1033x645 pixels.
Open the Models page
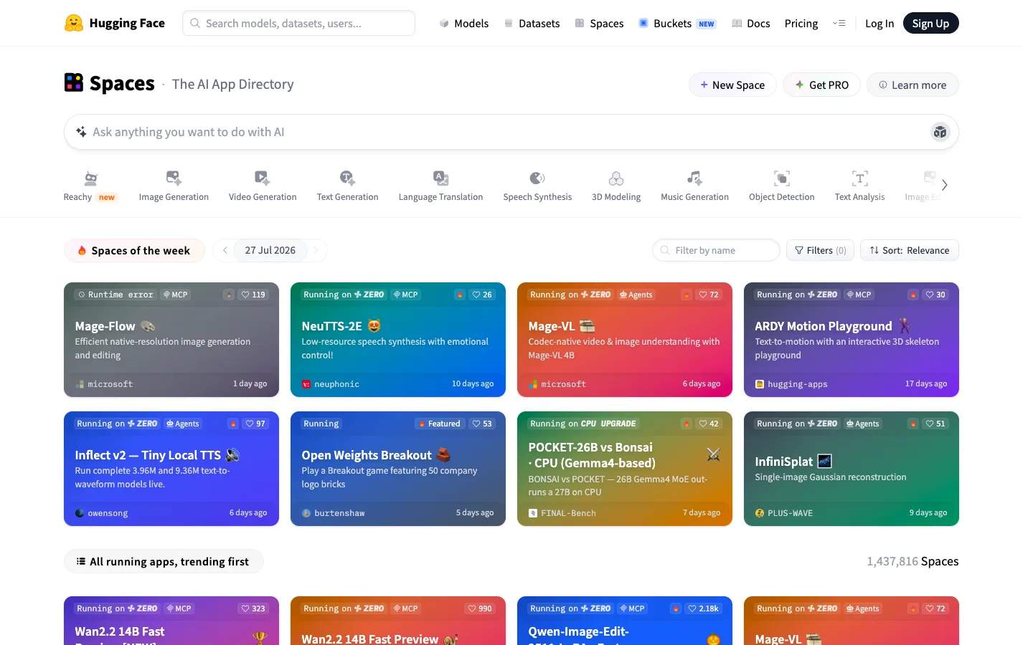[464, 23]
